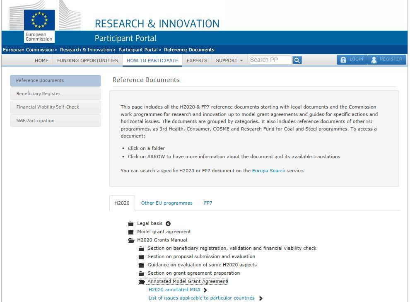Follow the Europa Search link
Viewport: 410px width, 302px height.
tap(268, 171)
